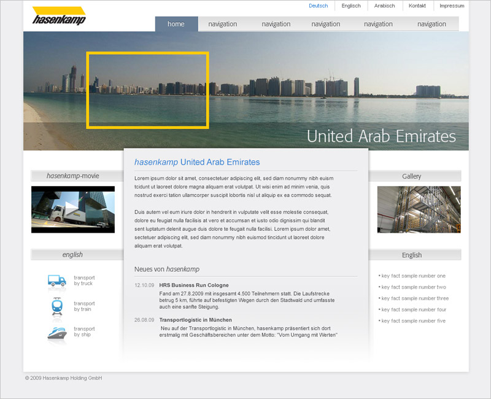Click the last navigation tab on the right

pyautogui.click(x=431, y=24)
